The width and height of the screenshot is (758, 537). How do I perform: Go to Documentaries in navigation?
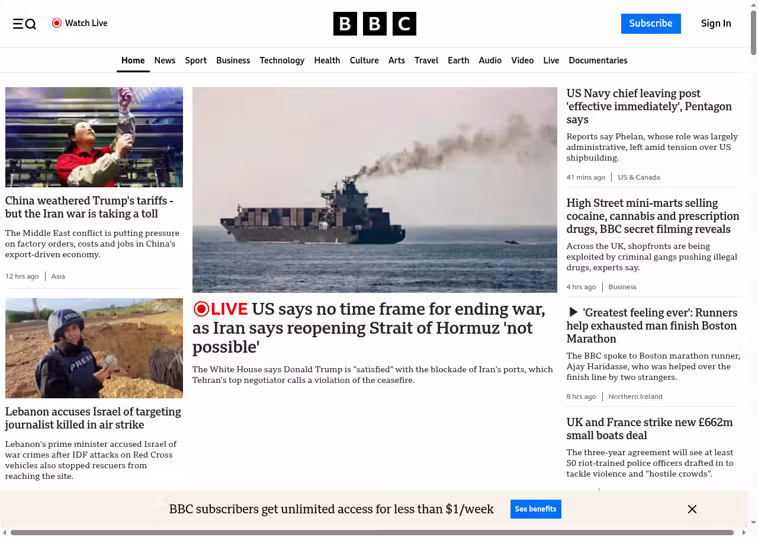point(598,60)
